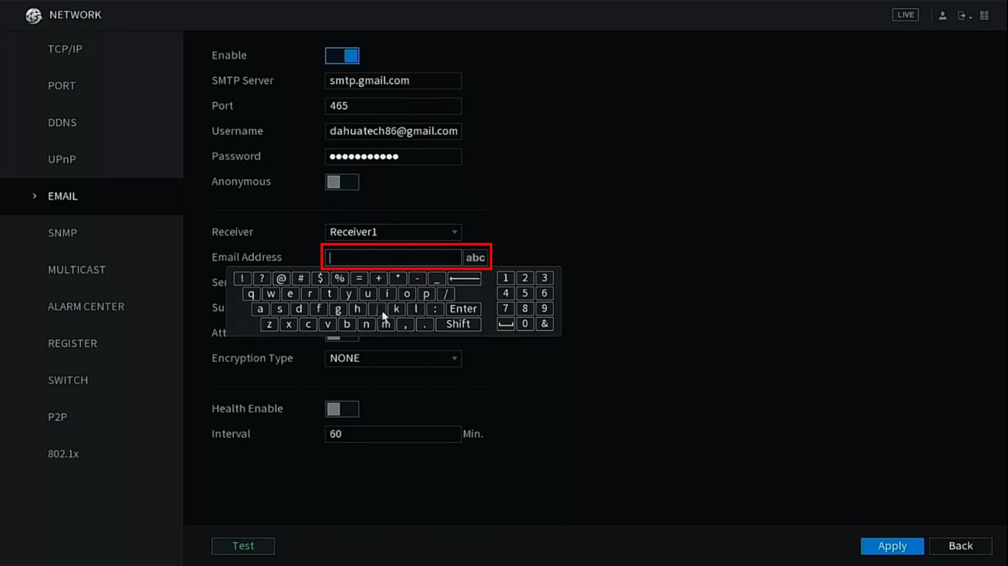Click the Port number field
1008x566 pixels.
393,106
